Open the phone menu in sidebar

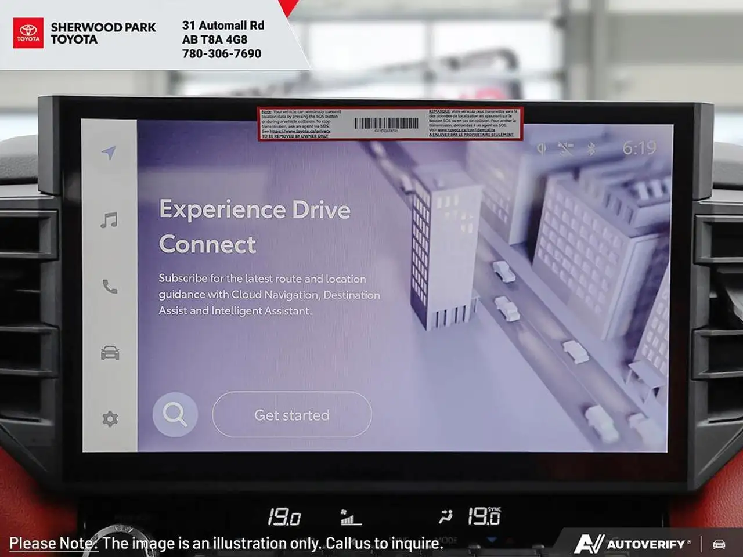pyautogui.click(x=110, y=287)
